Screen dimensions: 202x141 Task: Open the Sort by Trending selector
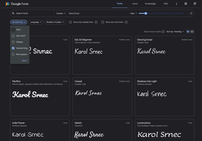[x=175, y=32]
